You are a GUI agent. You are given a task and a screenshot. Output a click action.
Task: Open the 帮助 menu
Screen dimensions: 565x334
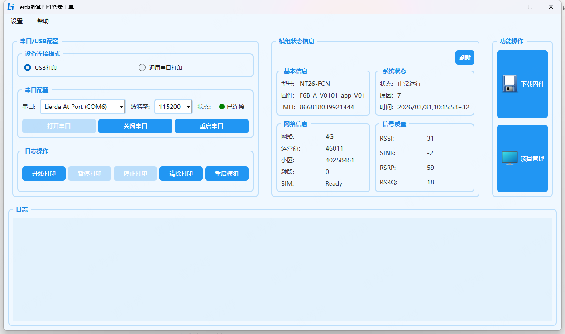click(x=43, y=21)
